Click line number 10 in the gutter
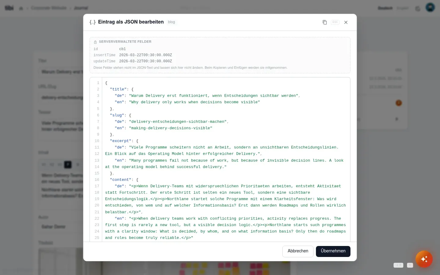 coord(97,141)
